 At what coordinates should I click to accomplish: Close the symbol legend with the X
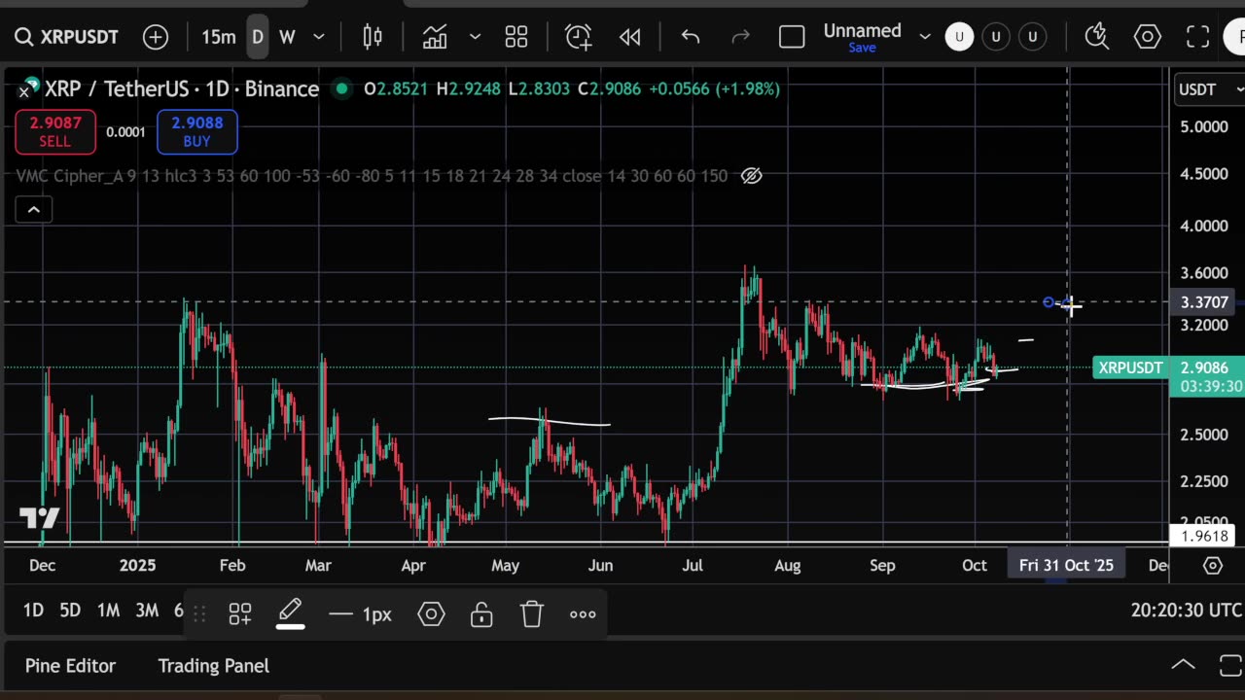[24, 91]
